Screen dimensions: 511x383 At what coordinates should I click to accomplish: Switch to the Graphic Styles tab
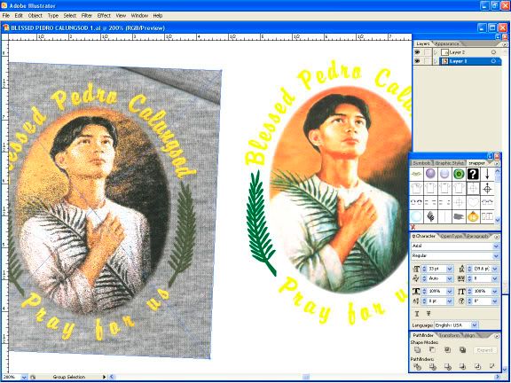pos(450,163)
